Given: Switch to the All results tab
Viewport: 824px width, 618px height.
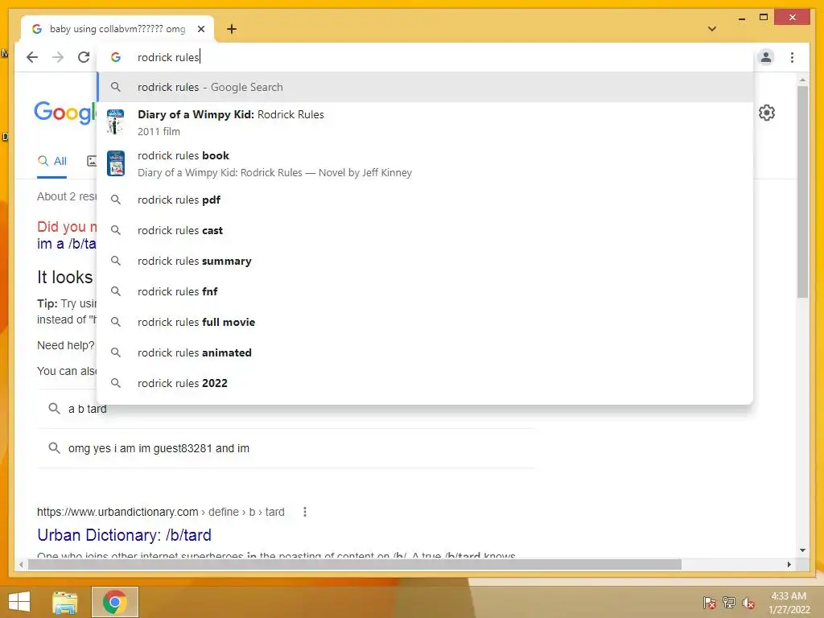Looking at the screenshot, I should tap(52, 161).
